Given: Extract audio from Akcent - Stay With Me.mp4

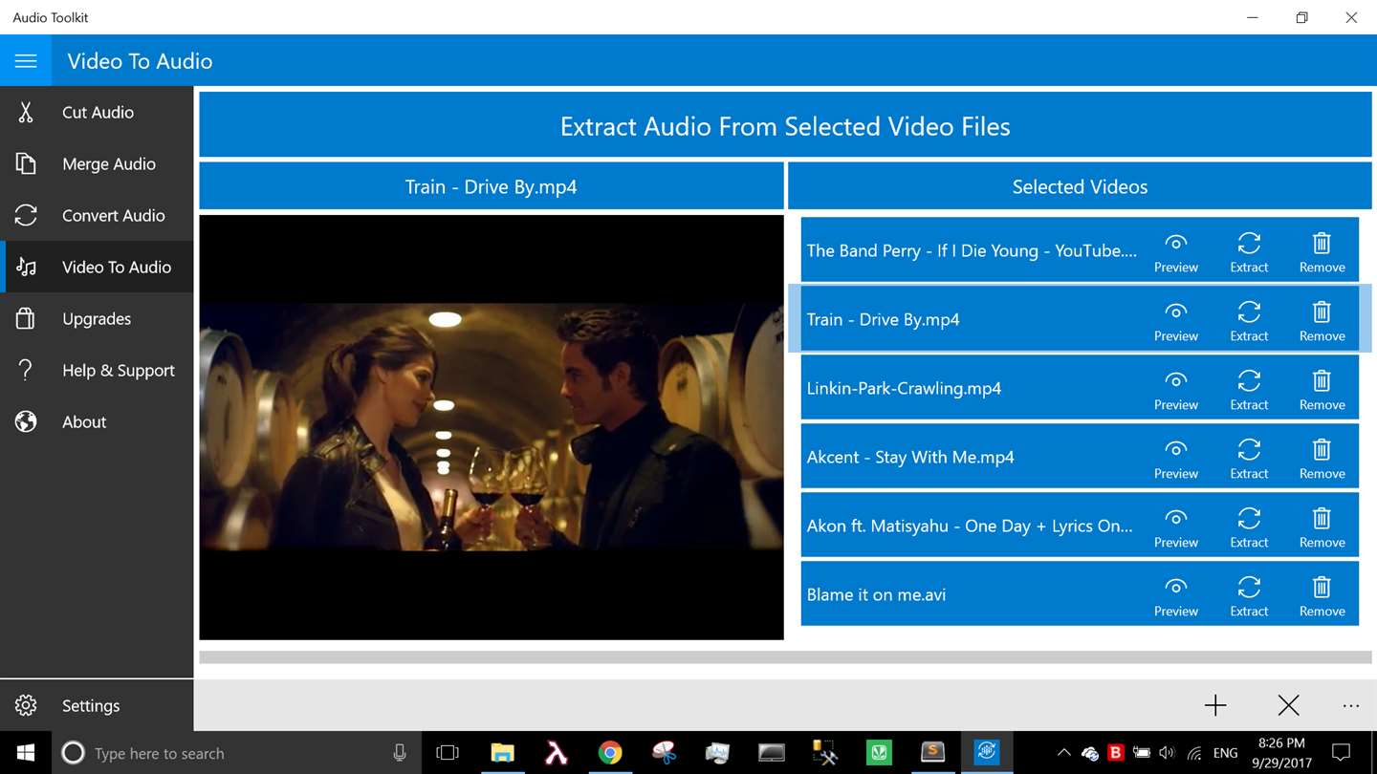Looking at the screenshot, I should tap(1249, 459).
